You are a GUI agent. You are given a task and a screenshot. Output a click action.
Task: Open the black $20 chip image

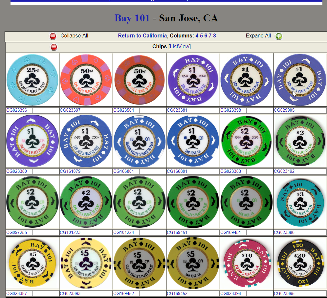point(300,263)
